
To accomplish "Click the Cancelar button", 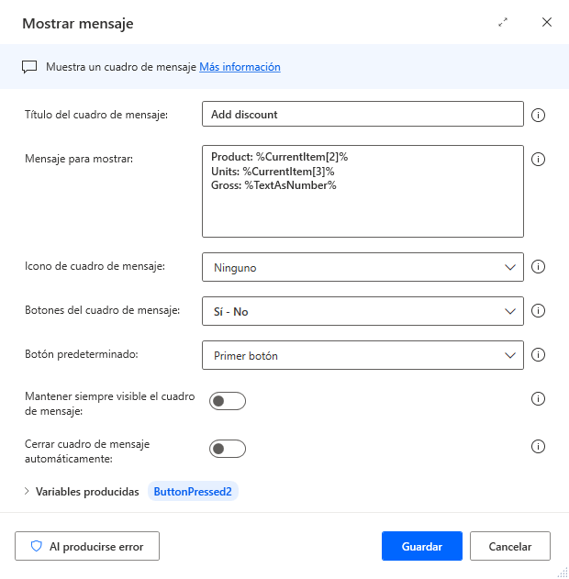I will [x=509, y=546].
